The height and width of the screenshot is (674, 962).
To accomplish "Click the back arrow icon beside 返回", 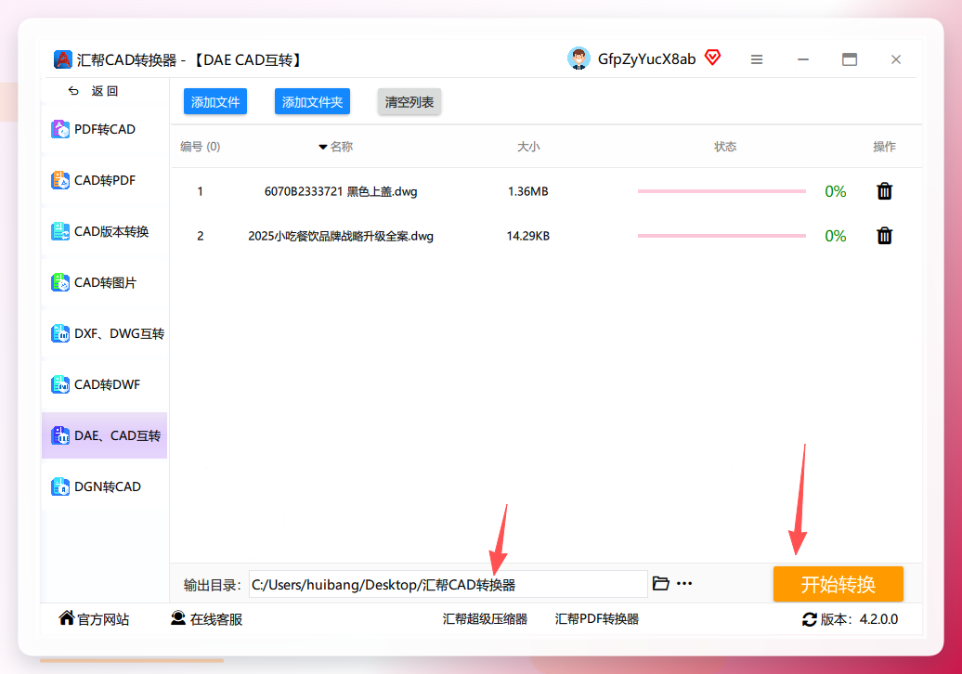I will tap(73, 91).
